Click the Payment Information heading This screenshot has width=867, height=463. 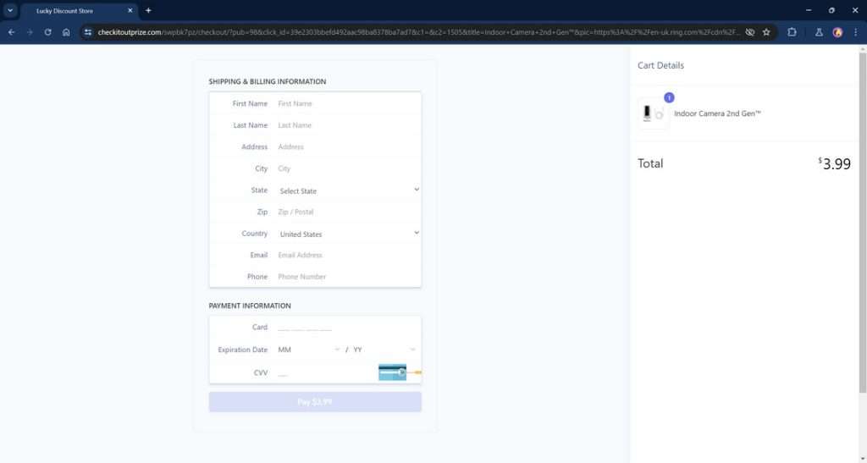coord(250,306)
